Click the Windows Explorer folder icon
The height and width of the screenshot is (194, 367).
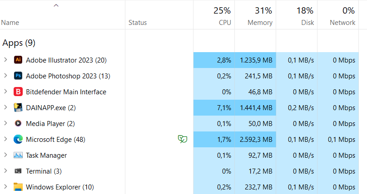(x=18, y=187)
